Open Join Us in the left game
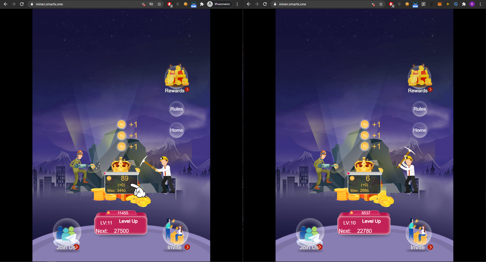The image size is (486, 262). point(67,235)
